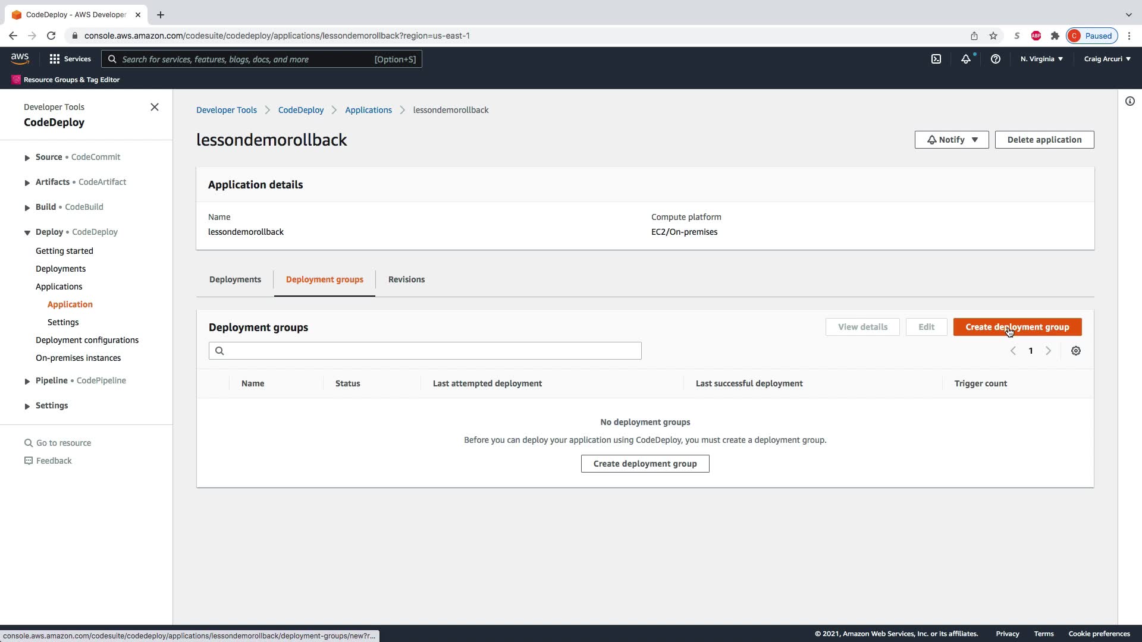Image resolution: width=1142 pixels, height=642 pixels.
Task: Bookmark this page with star icon
Action: click(x=993, y=36)
